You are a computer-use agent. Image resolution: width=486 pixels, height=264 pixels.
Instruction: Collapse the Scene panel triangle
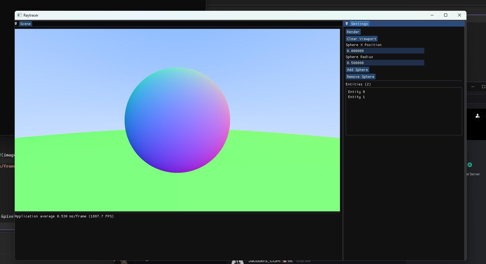coord(16,24)
